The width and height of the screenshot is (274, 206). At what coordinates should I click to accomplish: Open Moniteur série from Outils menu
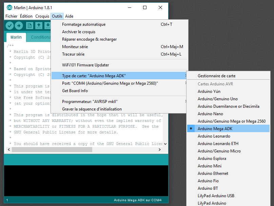tap(75, 47)
